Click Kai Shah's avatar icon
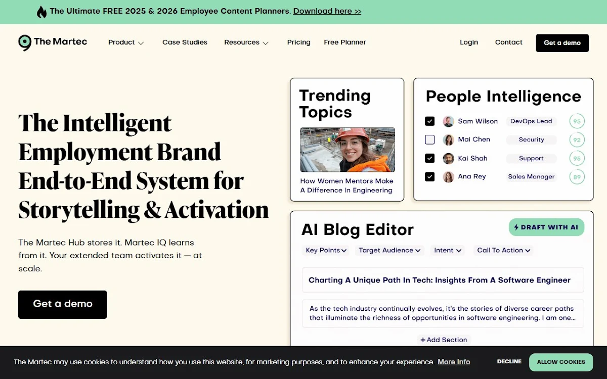Image resolution: width=607 pixels, height=379 pixels. 448,158
